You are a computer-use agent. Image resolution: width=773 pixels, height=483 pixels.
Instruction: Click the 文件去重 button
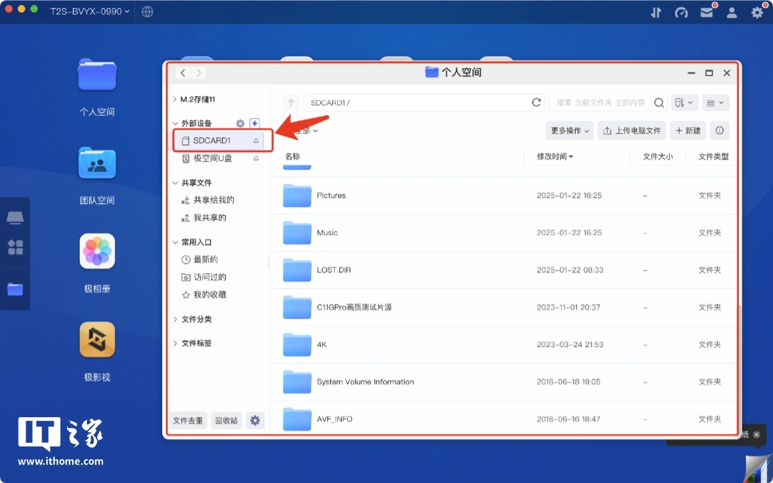pyautogui.click(x=188, y=420)
